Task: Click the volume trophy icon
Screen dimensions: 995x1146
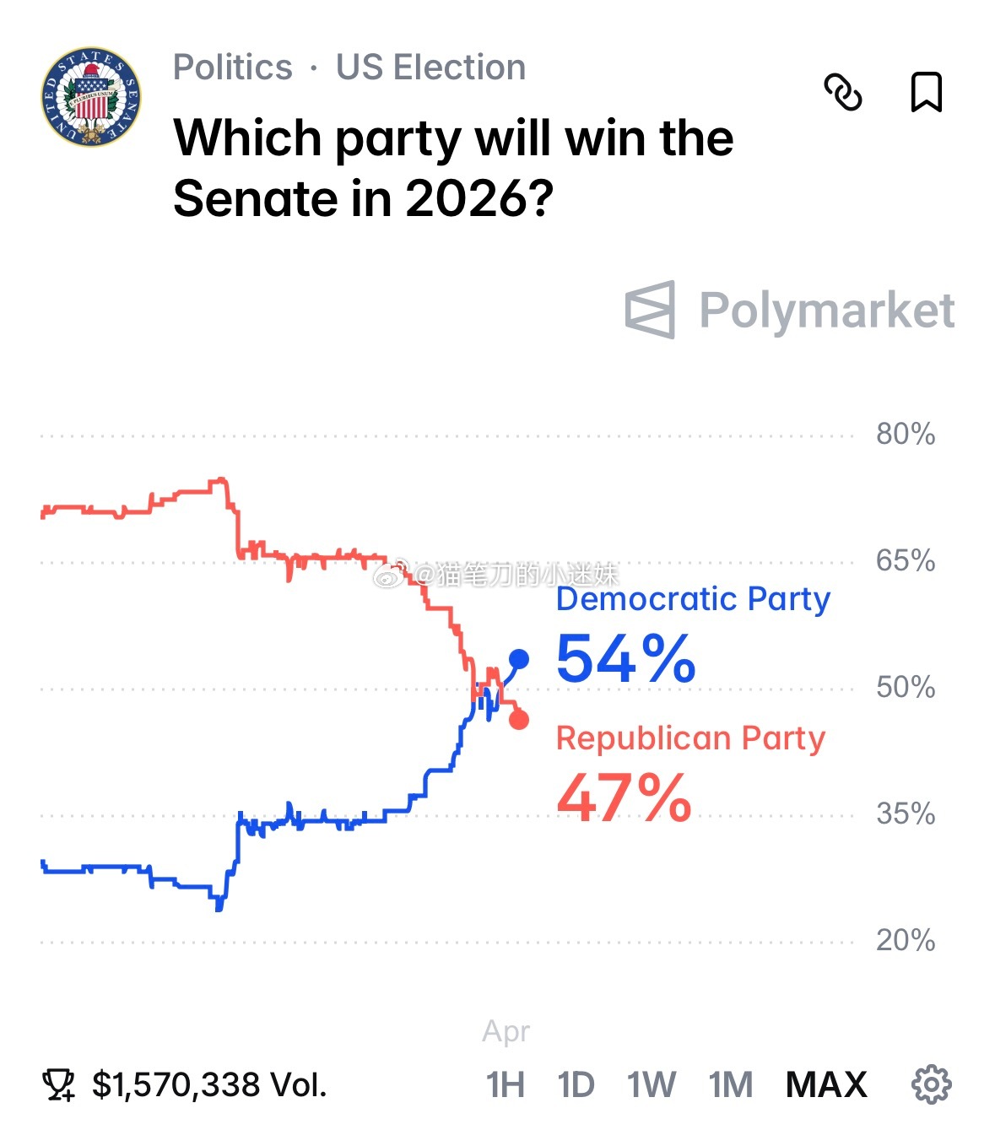Action: [x=58, y=1083]
